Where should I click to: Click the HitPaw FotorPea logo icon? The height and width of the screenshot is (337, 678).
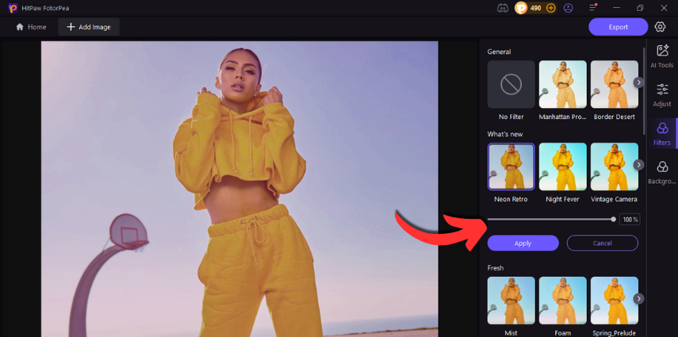point(13,8)
